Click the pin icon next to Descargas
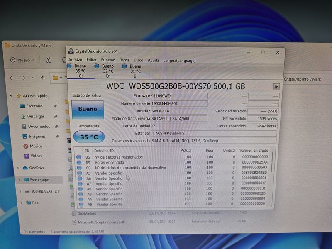The height and width of the screenshot is (249, 332). click(x=56, y=116)
